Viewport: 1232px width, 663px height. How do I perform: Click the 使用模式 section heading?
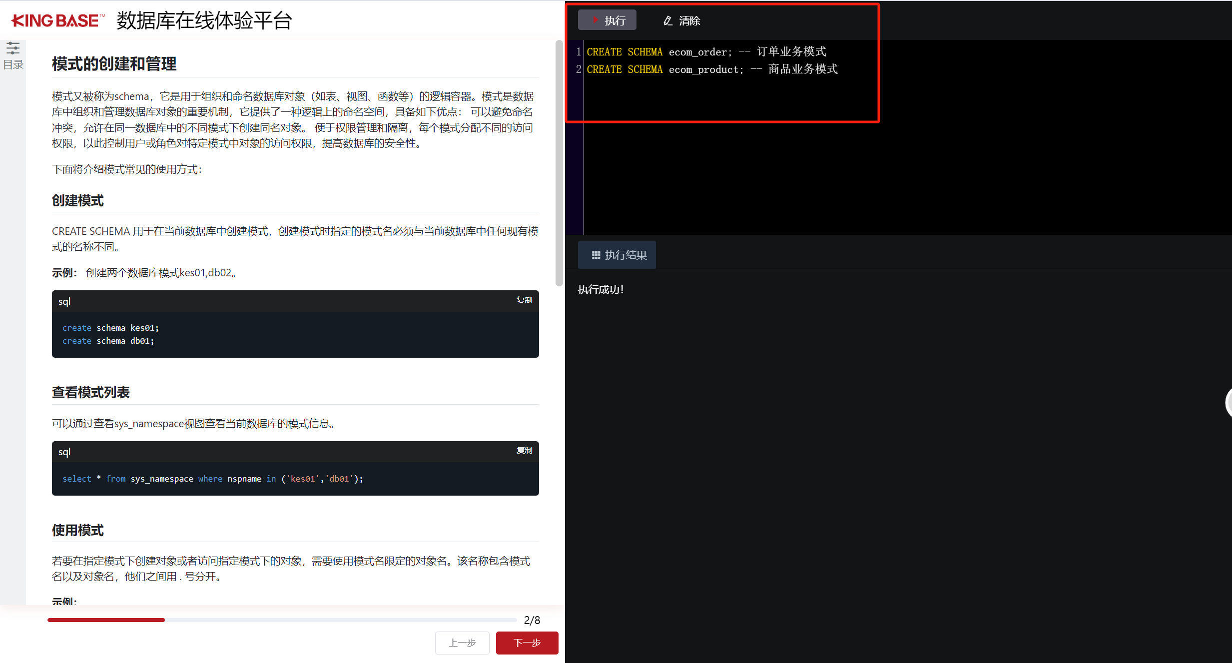pos(78,530)
